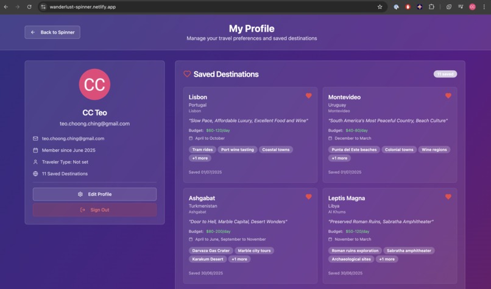
Task: Click the $50-120/day budget value
Action: click(x=358, y=231)
